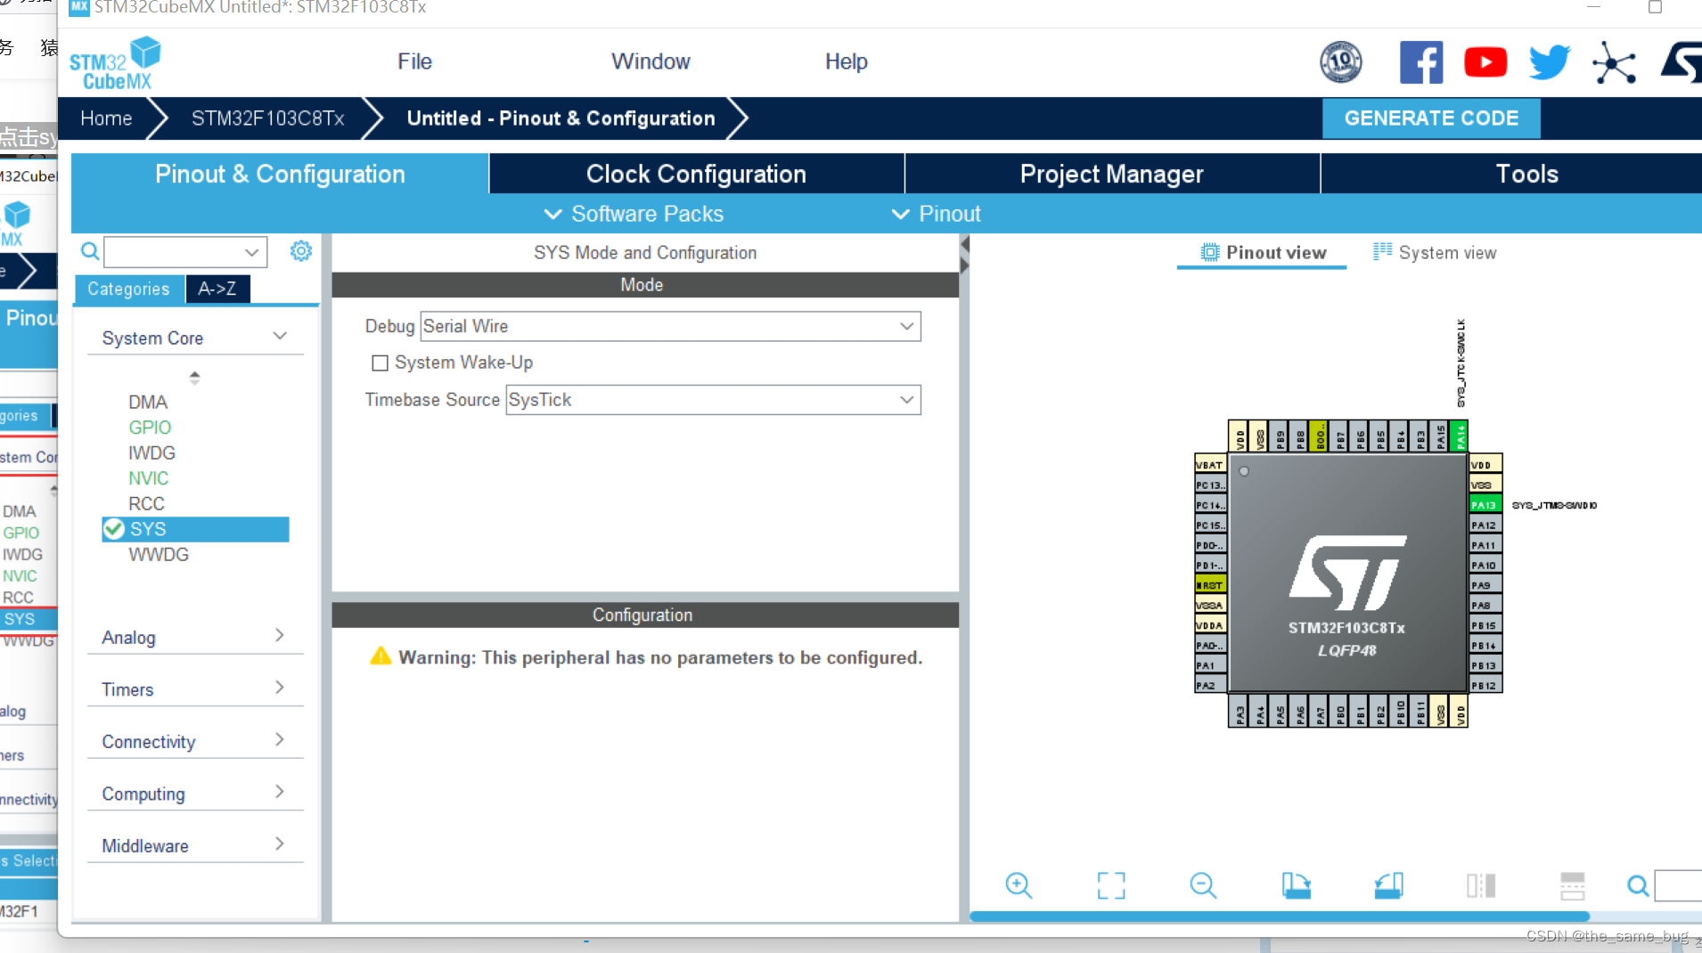Select the BOOT0 pin on chip
Image resolution: width=1702 pixels, height=953 pixels.
1320,436
